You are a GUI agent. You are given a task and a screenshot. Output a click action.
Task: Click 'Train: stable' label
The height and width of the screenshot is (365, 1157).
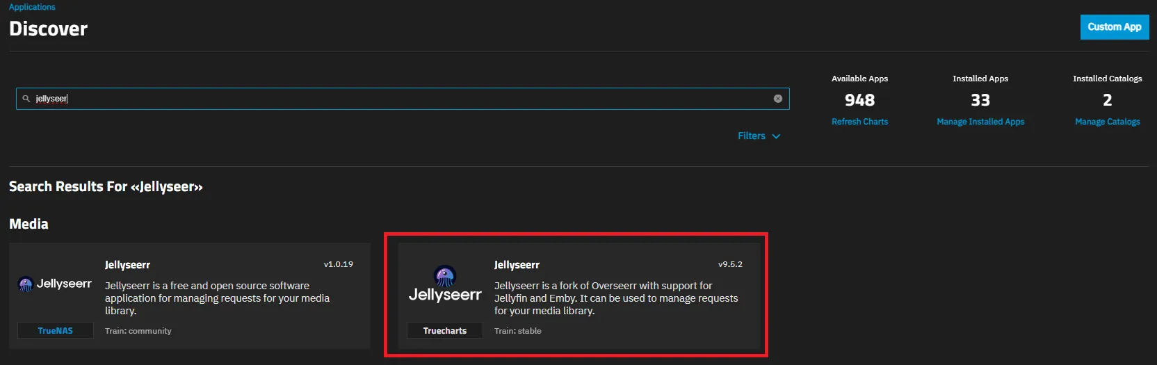[517, 331]
